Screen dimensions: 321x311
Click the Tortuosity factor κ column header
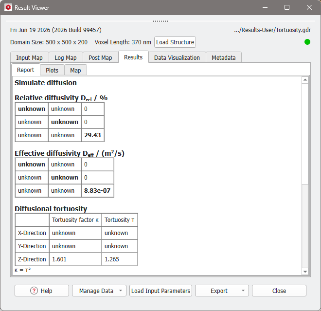(x=75, y=220)
